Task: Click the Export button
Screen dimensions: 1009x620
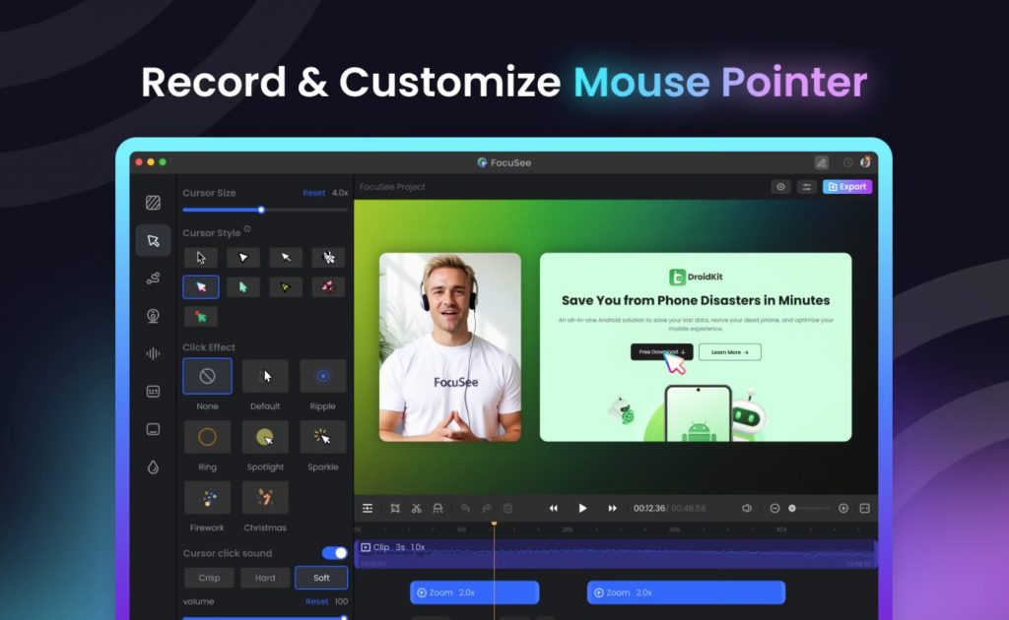Action: (x=846, y=186)
